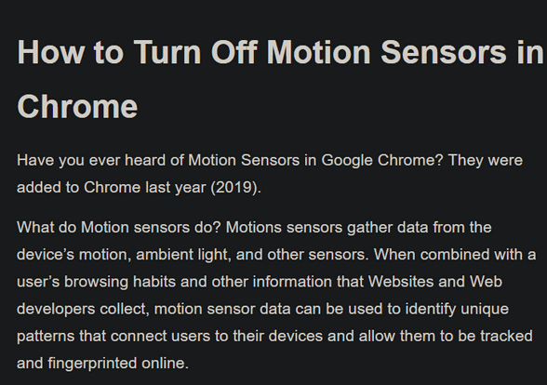Click the words "ambient light" in the second paragraph

(183, 255)
